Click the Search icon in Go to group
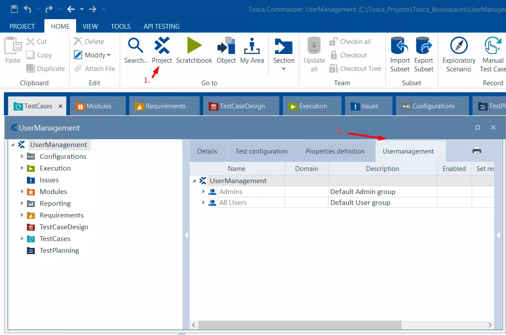Screen dimensions: 506x335 click(x=135, y=50)
